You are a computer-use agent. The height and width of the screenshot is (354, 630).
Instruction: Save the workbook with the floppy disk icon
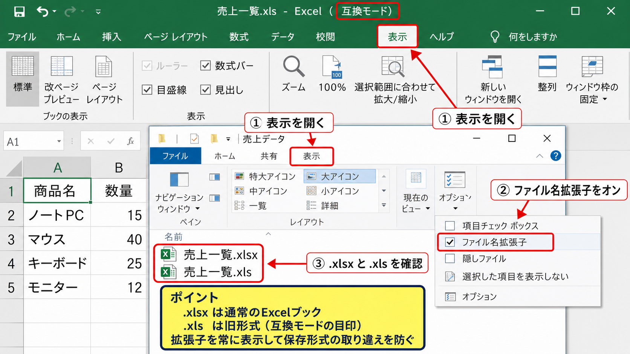(x=19, y=12)
